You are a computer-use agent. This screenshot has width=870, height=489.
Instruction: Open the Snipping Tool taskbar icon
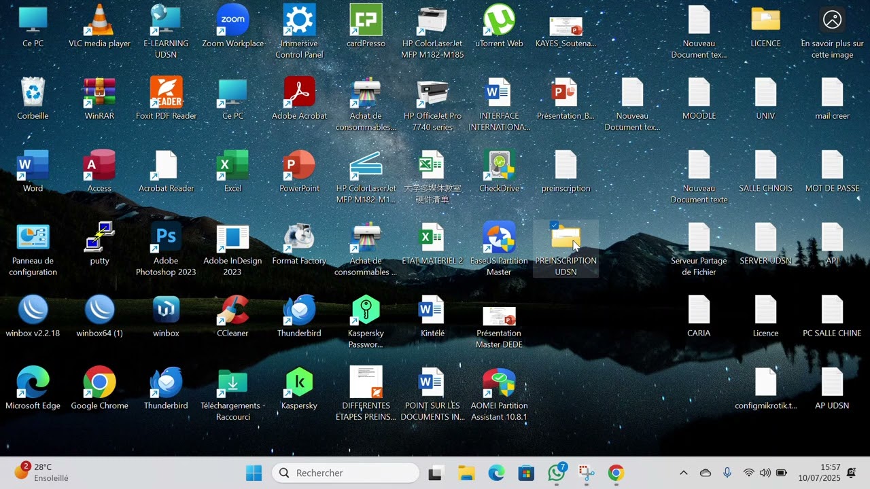pos(586,473)
